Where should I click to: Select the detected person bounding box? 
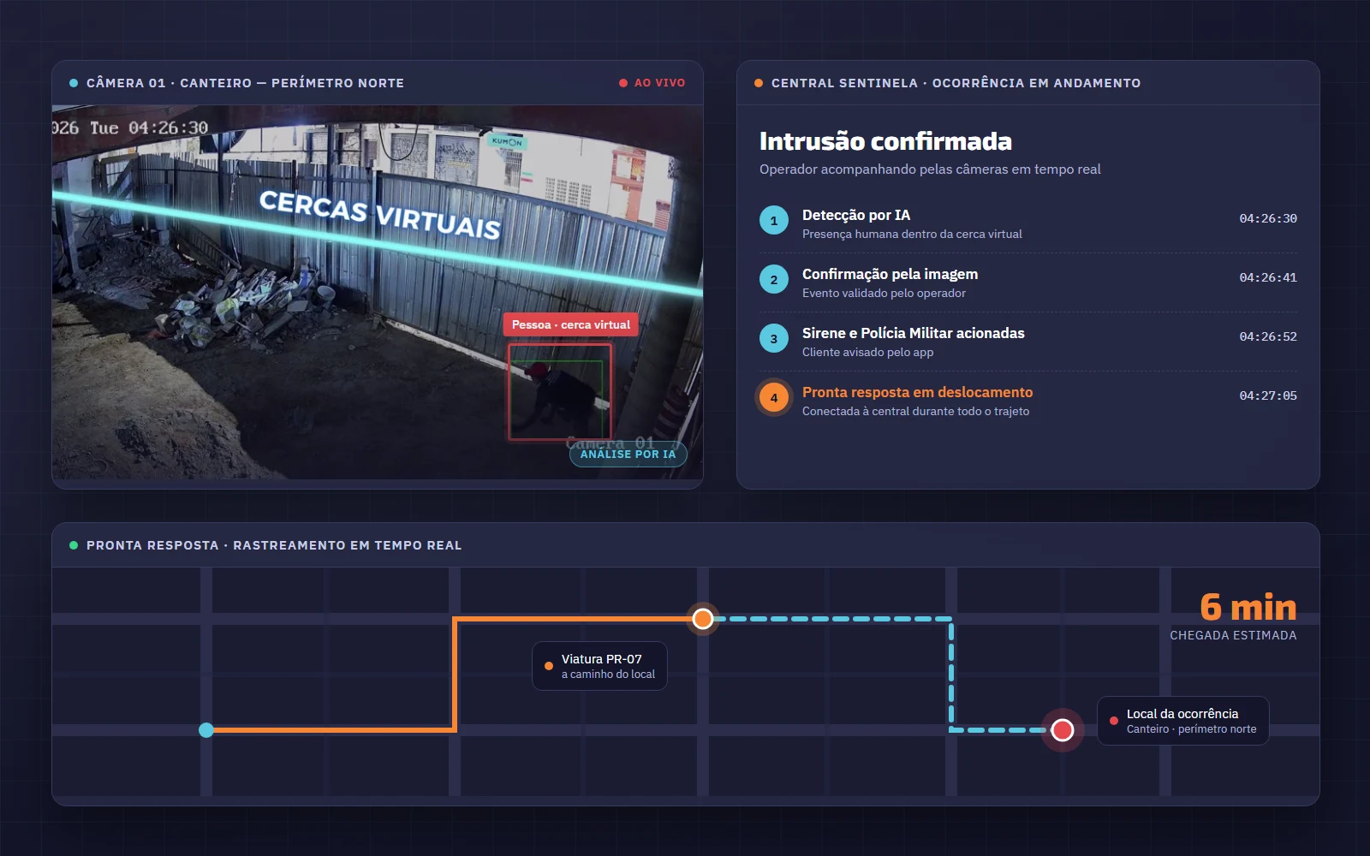click(560, 392)
